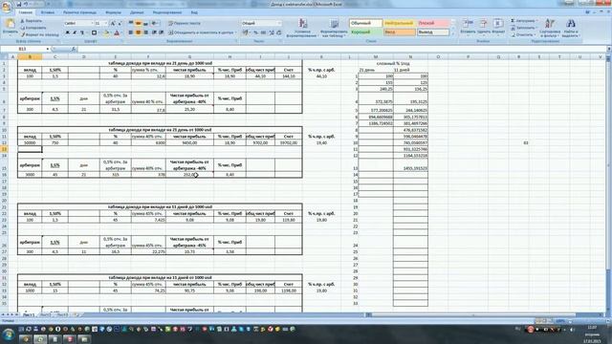This screenshot has width=612, height=344.
Task: Copy selection with Копировать
Action: coord(33,28)
